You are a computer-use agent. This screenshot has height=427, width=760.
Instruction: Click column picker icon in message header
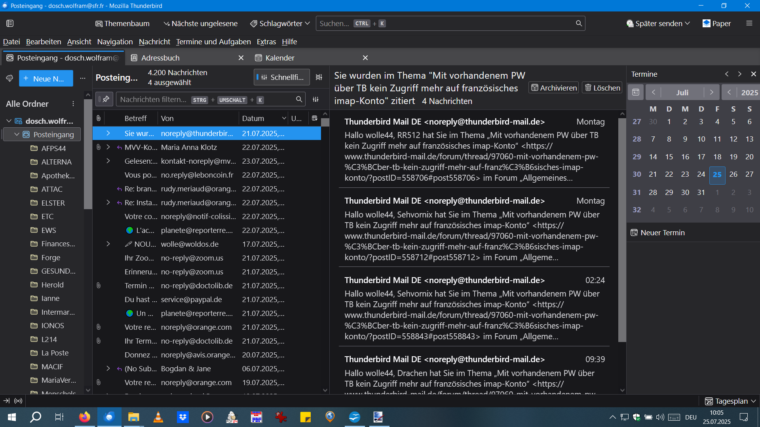click(x=314, y=118)
